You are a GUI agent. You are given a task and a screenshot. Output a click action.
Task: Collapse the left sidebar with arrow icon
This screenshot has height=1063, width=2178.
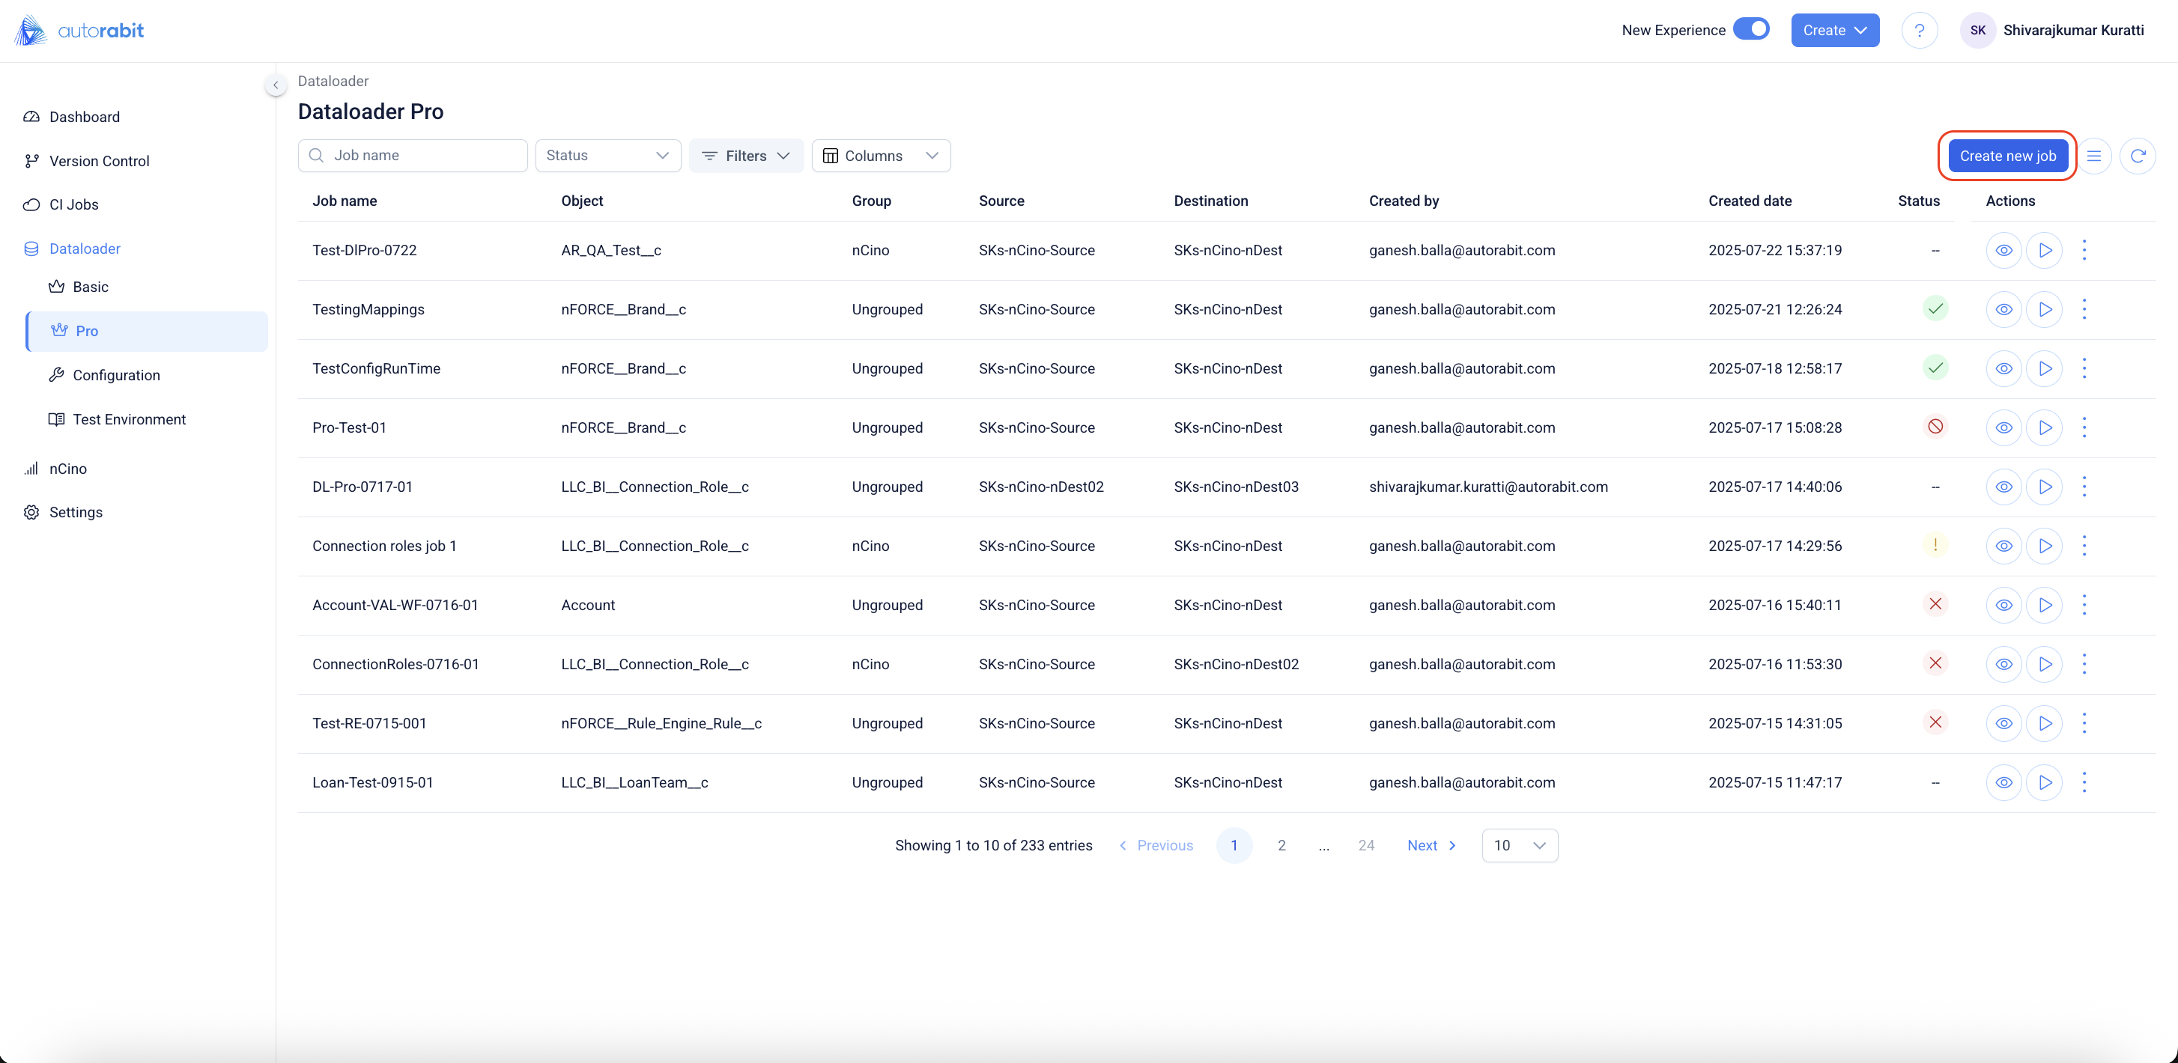click(x=276, y=85)
